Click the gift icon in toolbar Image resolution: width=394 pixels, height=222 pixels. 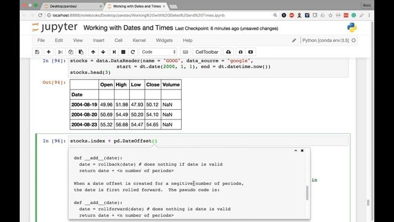pyautogui.click(x=241, y=52)
